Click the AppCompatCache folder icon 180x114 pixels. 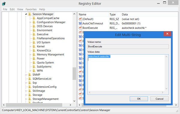[34, 18]
